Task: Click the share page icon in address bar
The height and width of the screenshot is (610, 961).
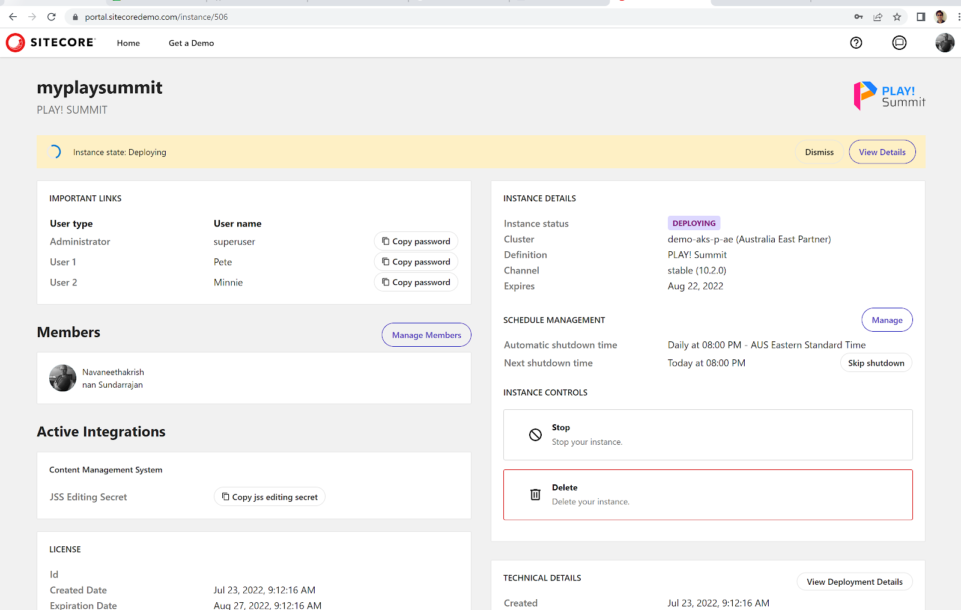Action: tap(878, 17)
